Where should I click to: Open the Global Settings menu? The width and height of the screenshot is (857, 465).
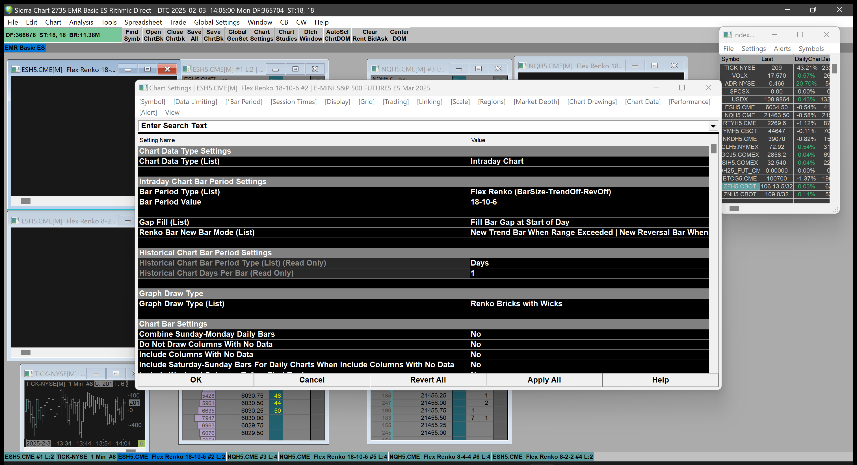tap(217, 22)
